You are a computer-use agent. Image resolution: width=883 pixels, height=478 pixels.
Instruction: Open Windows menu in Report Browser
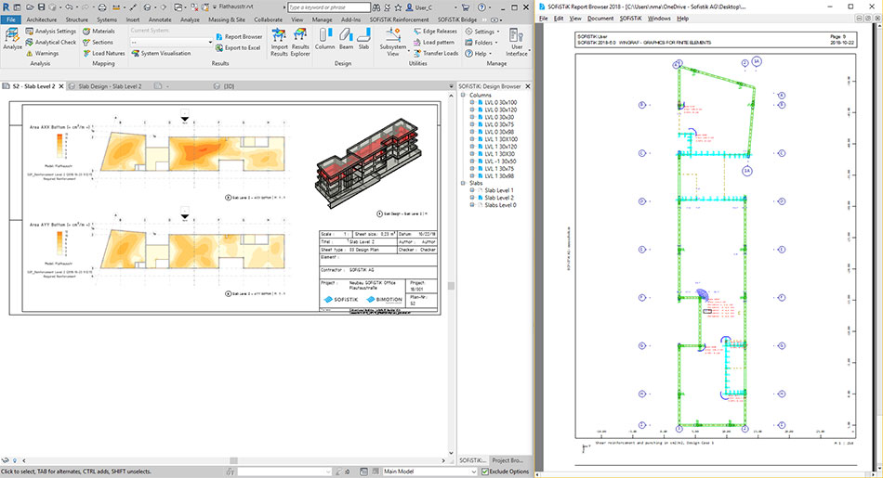click(659, 18)
